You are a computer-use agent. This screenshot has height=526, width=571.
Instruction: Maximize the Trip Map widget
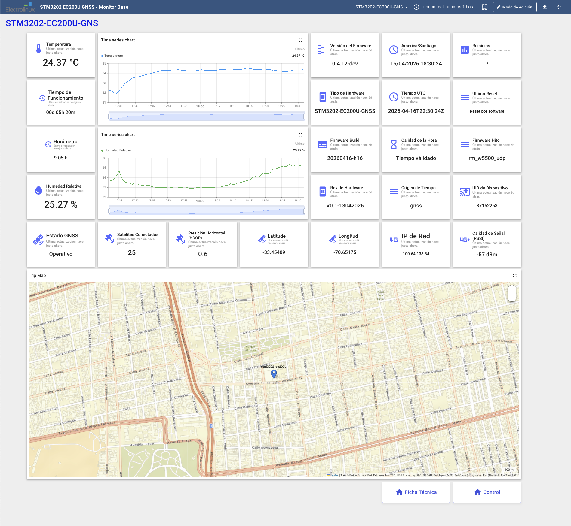pos(515,276)
